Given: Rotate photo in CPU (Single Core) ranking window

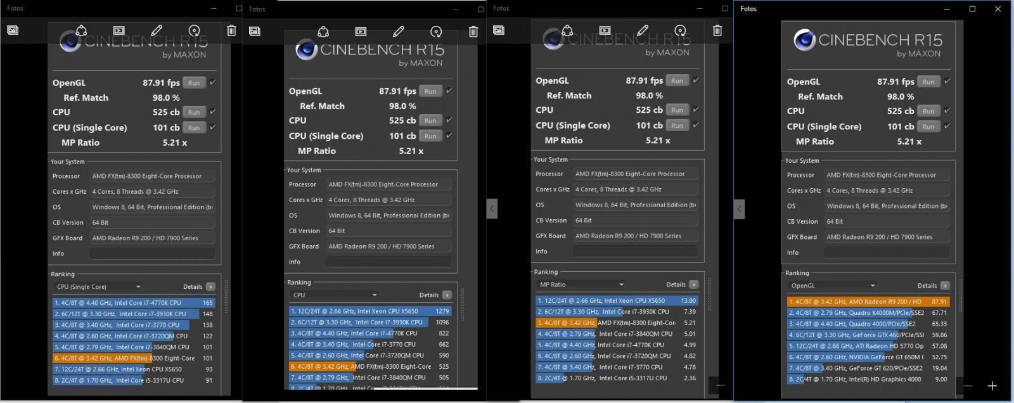Looking at the screenshot, I should (194, 30).
